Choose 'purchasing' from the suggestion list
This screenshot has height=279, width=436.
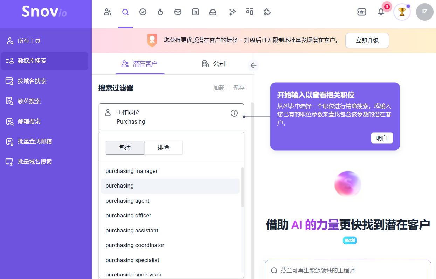click(170, 186)
